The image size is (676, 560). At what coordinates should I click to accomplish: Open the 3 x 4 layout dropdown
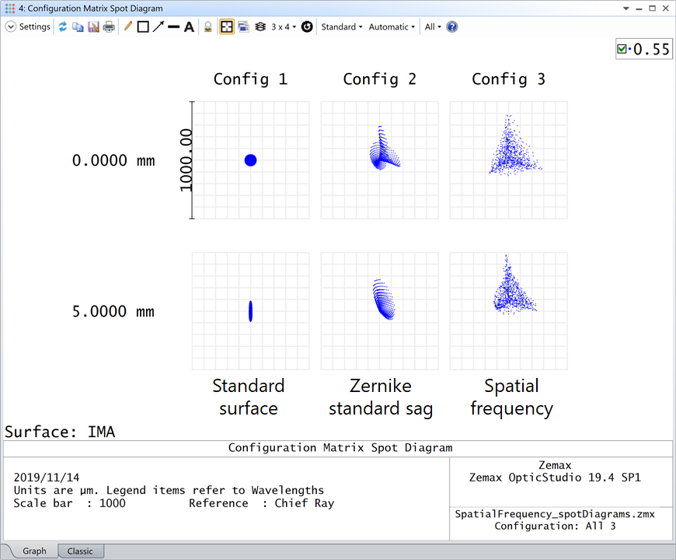point(283,26)
